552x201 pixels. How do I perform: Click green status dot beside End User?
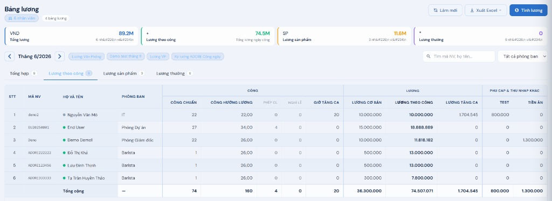pos(64,127)
